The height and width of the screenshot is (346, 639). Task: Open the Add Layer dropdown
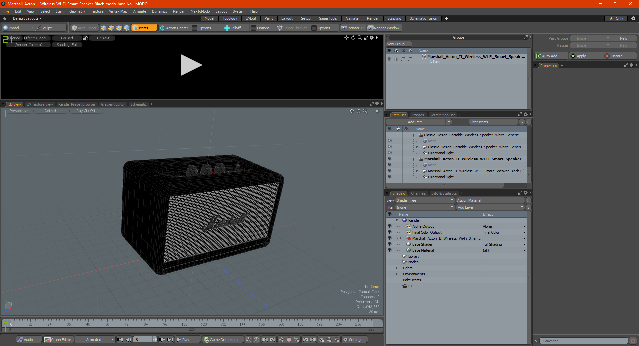490,207
